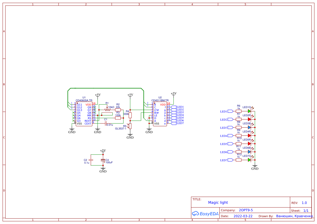This screenshot has width=317, height=224.
Task: Select the C4 100uF electrolytic capacitor
Action: tap(103, 160)
